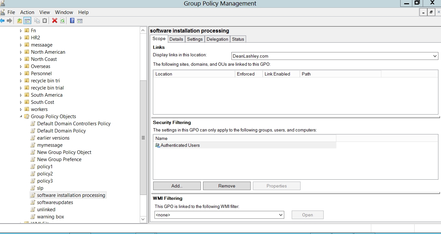
Task: Open Help via blue question mark icon
Action: pyautogui.click(x=72, y=21)
